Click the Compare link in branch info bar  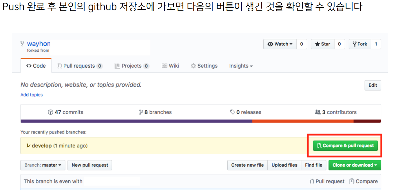coord(364,181)
